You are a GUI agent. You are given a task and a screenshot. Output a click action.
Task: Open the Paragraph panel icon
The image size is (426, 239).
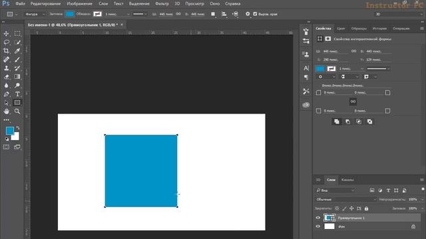pos(306,78)
